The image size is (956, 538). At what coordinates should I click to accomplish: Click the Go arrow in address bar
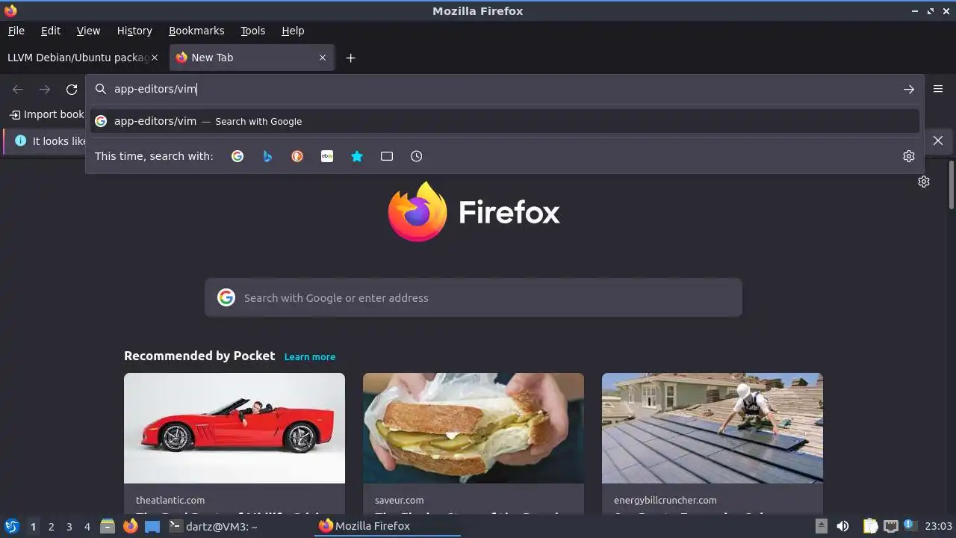click(909, 89)
